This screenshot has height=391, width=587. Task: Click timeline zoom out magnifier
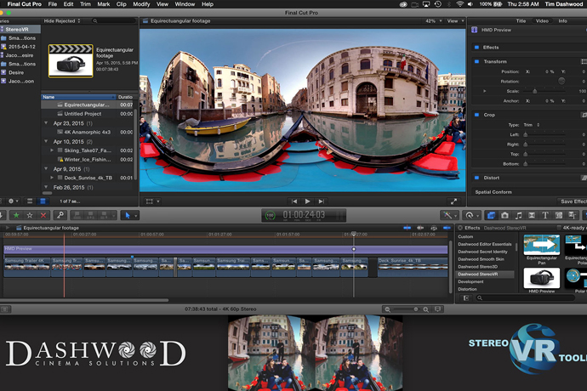coord(387,309)
